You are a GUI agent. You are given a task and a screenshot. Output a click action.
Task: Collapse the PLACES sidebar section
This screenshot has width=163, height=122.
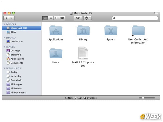coord(4,47)
